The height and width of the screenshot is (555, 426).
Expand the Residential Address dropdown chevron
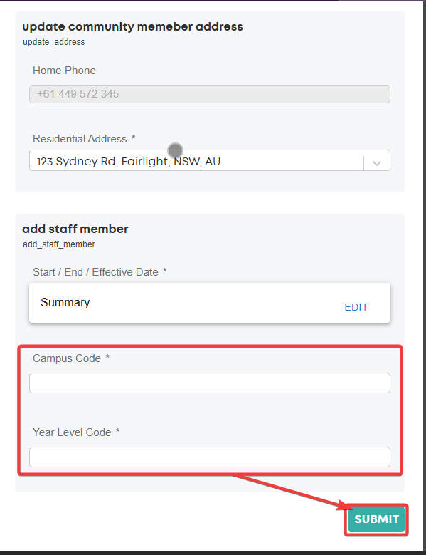377,163
